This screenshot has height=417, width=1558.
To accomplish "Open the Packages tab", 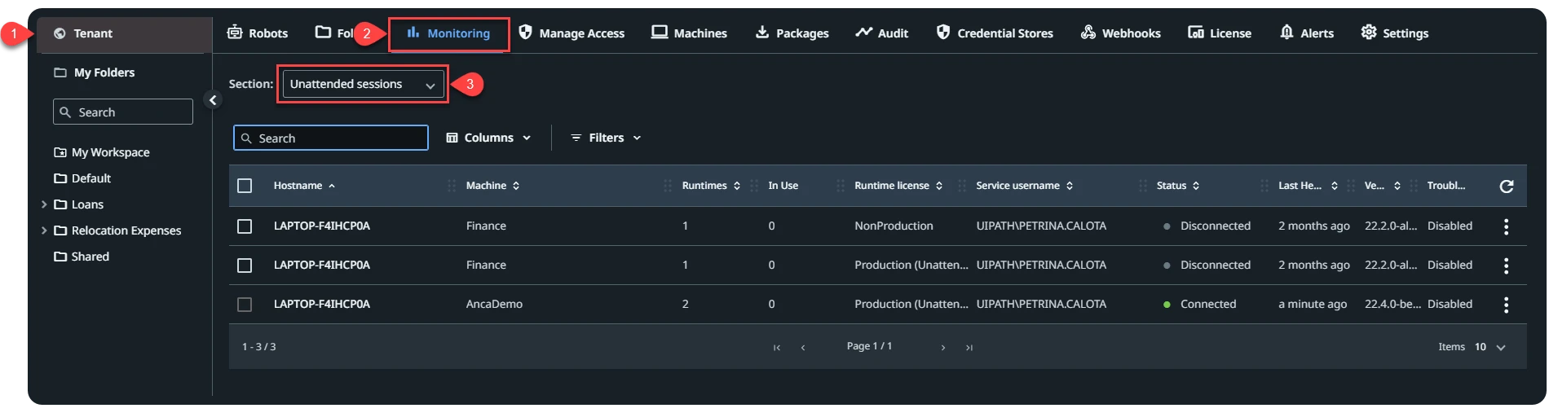I will [x=792, y=33].
